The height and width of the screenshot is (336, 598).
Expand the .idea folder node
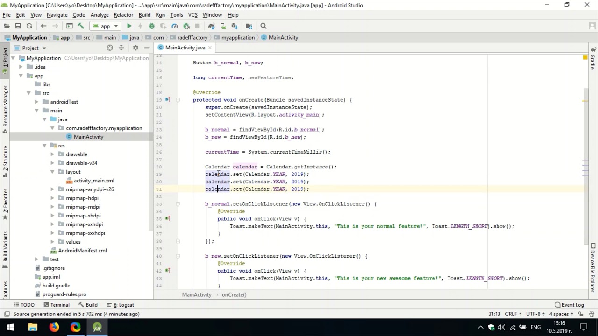click(21, 67)
